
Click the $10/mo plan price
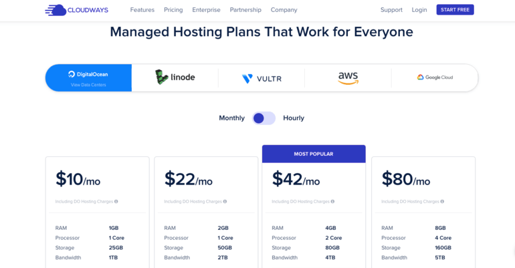(78, 179)
